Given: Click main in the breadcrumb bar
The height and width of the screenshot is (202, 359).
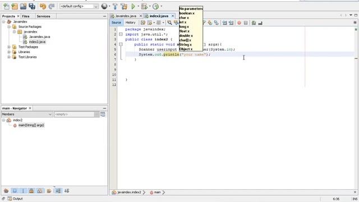Looking at the screenshot, I should tap(157, 192).
